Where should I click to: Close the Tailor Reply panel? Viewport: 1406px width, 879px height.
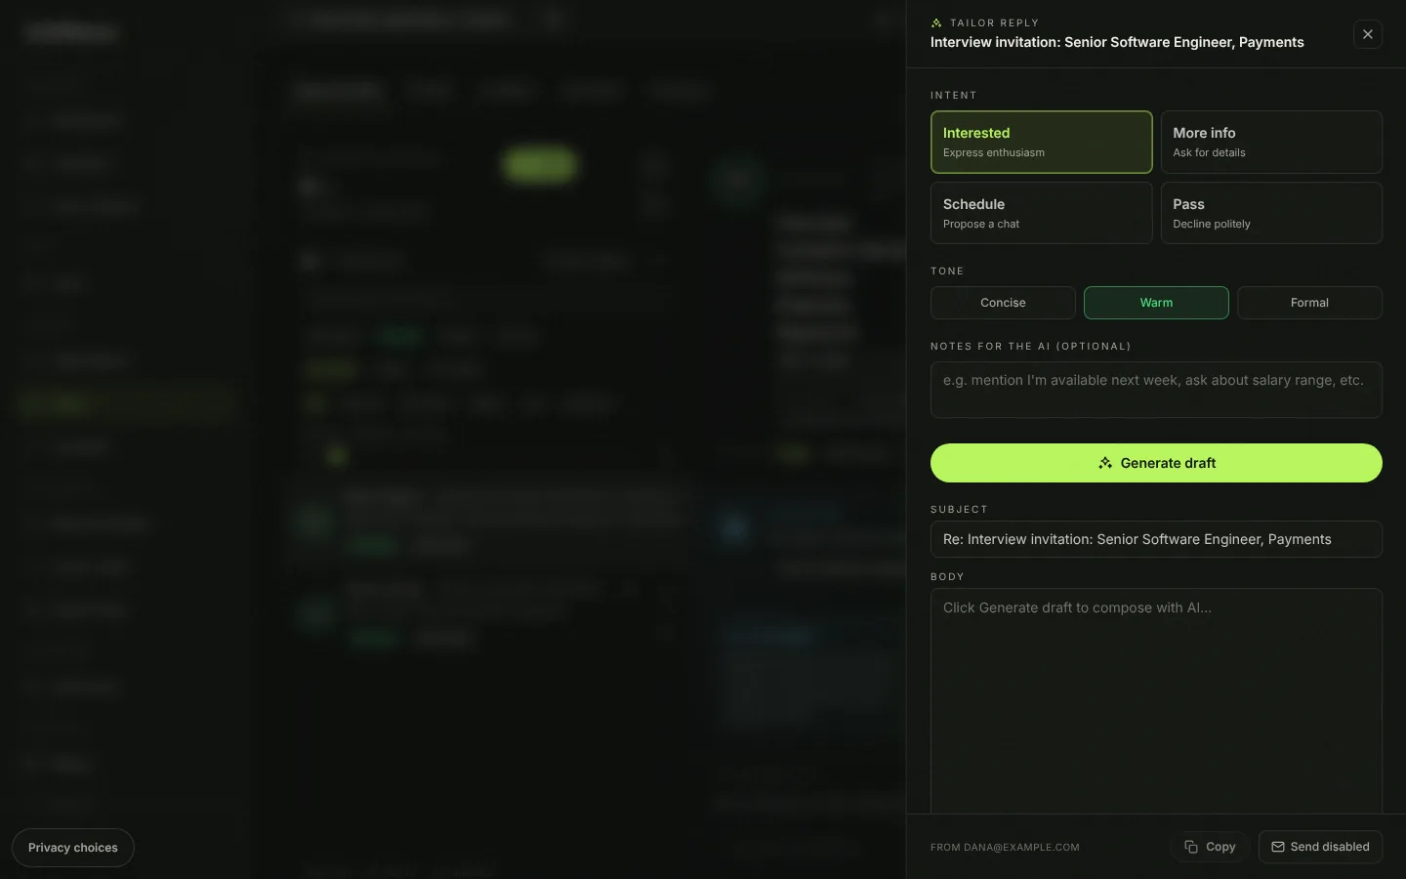pyautogui.click(x=1367, y=34)
